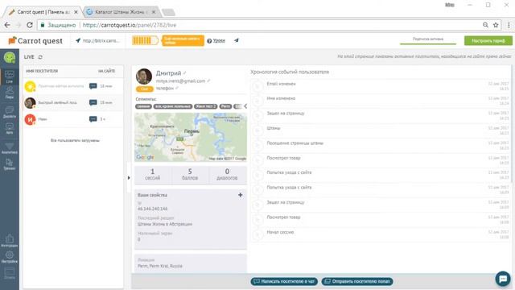Viewport: 515px width, 290px height.
Task: Edit the телефон field with pencil icon
Action: [177, 88]
